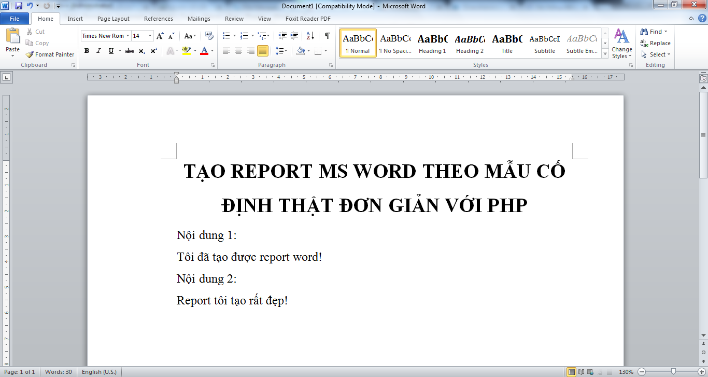Click the zoom slider handle
This screenshot has width=708, height=377.
(x=673, y=371)
